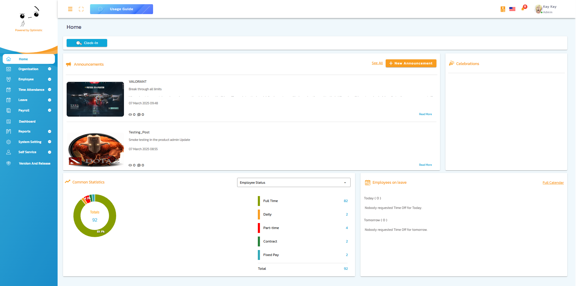Click the US flag language icon
Image resolution: width=576 pixels, height=286 pixels.
tap(512, 9)
